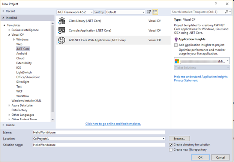Open the Sort by Default dropdown

[125, 12]
